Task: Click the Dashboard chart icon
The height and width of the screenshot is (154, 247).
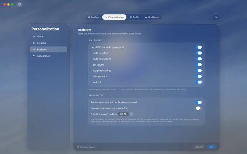Action: [x=146, y=17]
